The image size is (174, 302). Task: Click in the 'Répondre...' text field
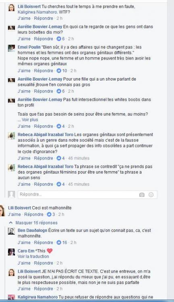tap(87, 194)
